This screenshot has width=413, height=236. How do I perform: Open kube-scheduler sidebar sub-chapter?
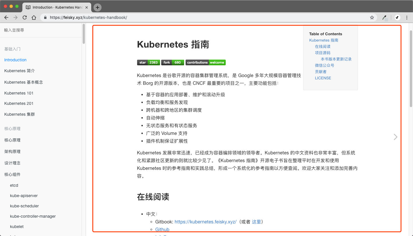pyautogui.click(x=24, y=206)
